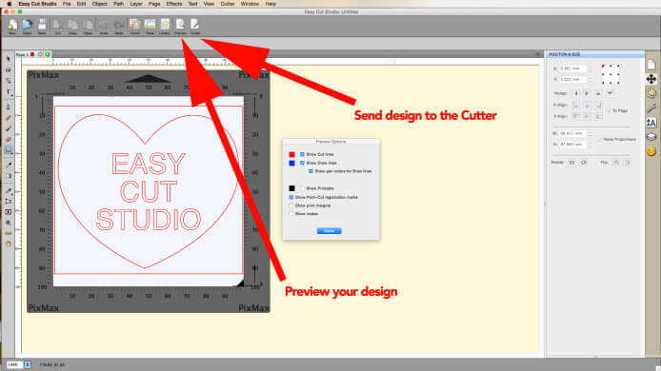Image resolution: width=661 pixels, height=371 pixels.
Task: Open the Window menu
Action: click(x=250, y=4)
